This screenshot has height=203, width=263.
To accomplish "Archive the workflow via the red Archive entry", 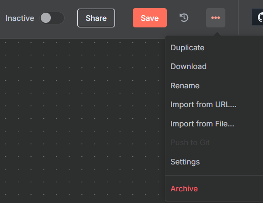I will pos(184,189).
